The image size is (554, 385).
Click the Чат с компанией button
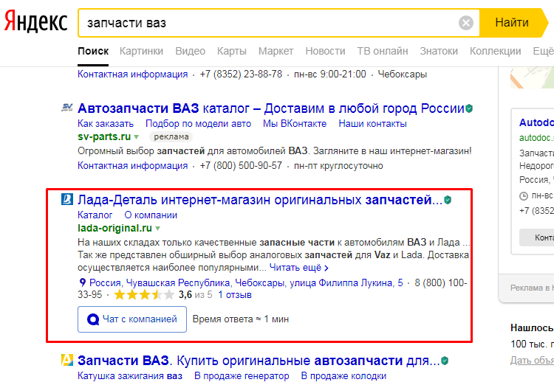point(132,319)
